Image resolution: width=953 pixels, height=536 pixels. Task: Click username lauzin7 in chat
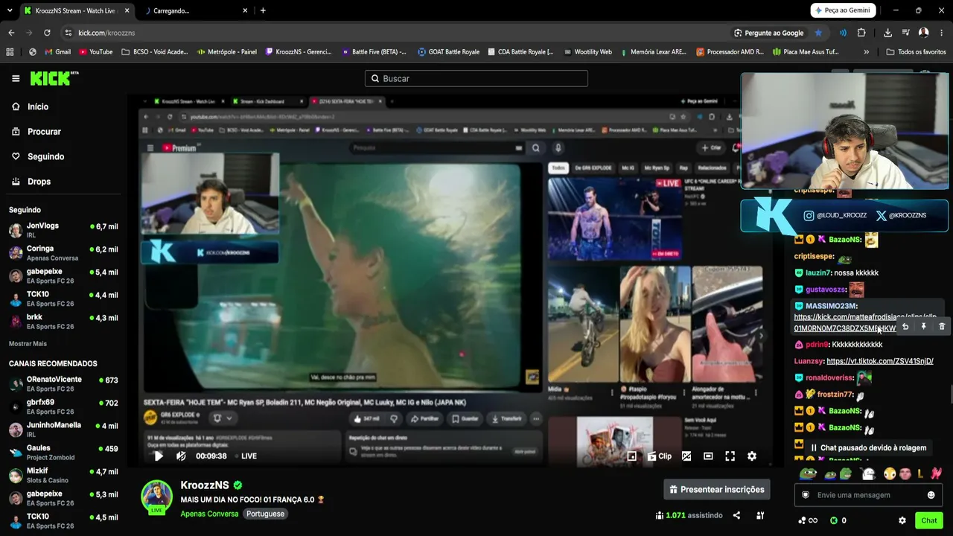click(817, 273)
